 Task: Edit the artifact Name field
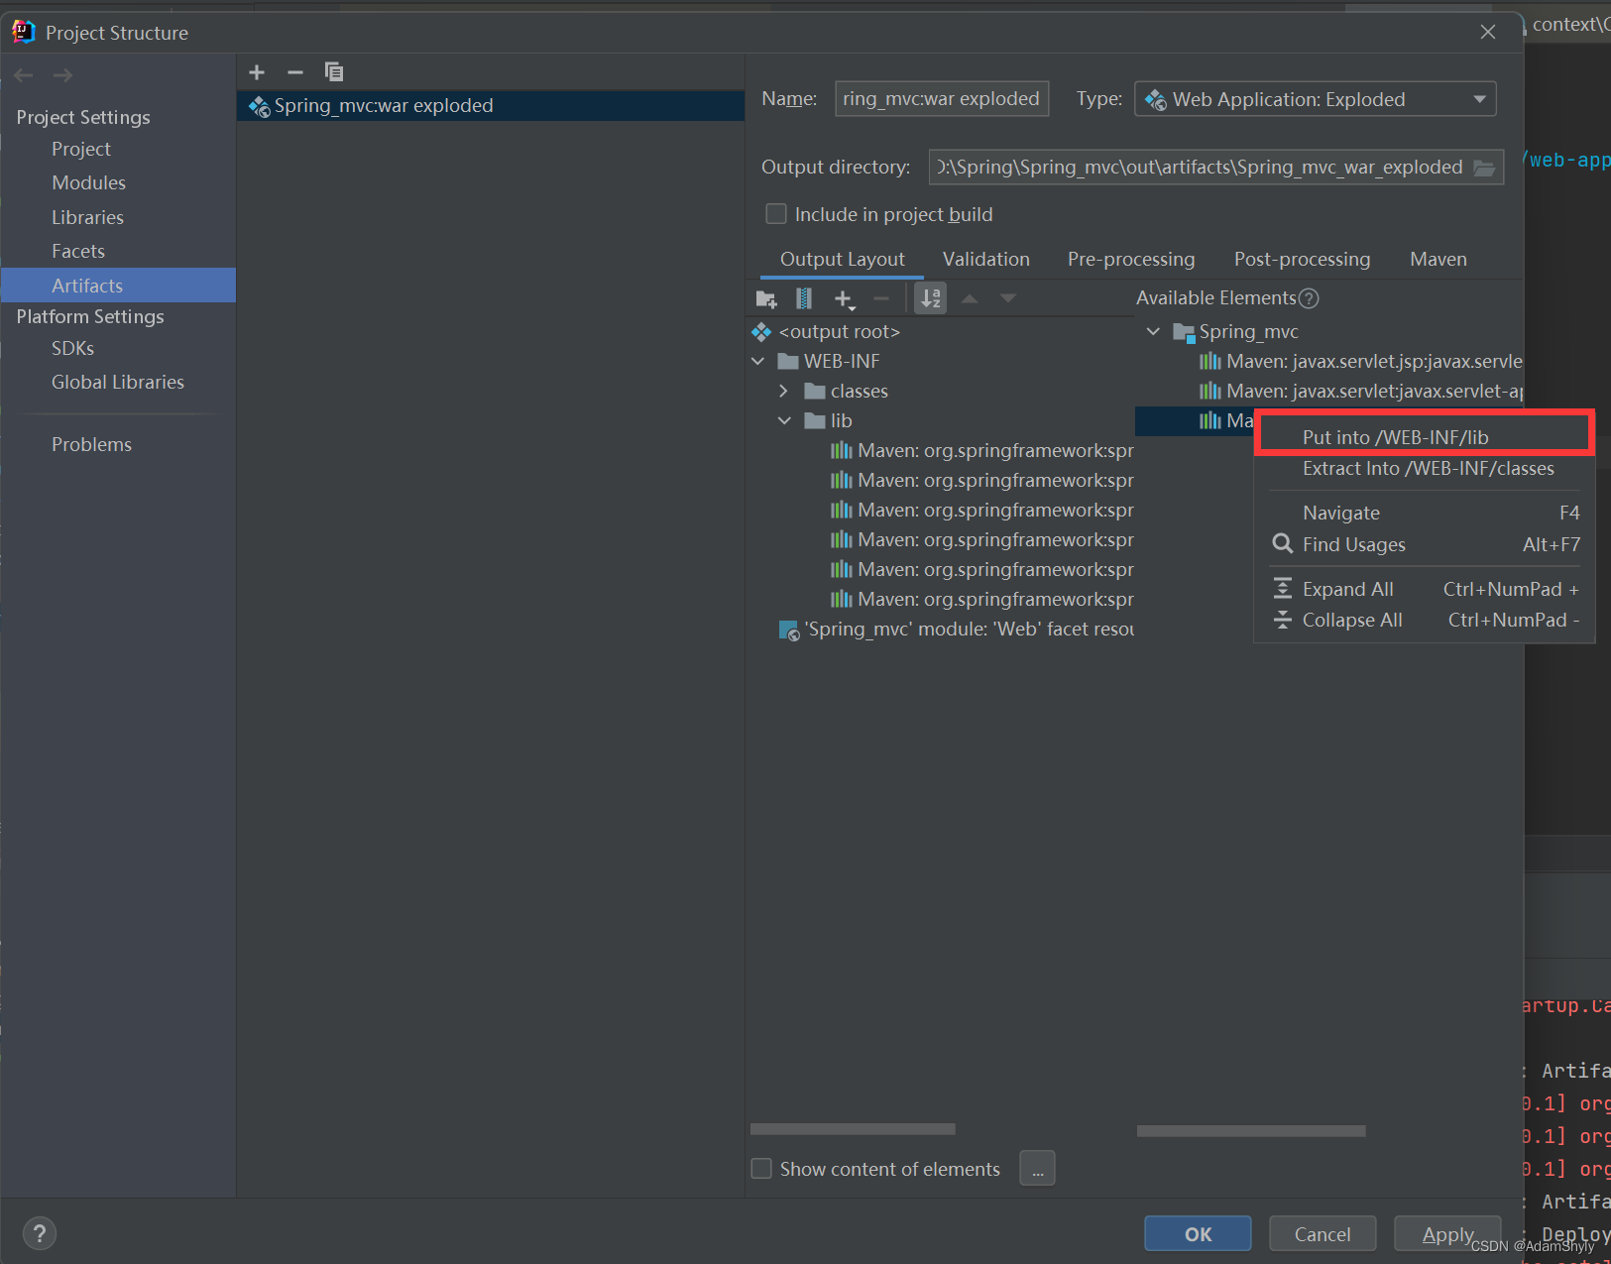pyautogui.click(x=941, y=98)
